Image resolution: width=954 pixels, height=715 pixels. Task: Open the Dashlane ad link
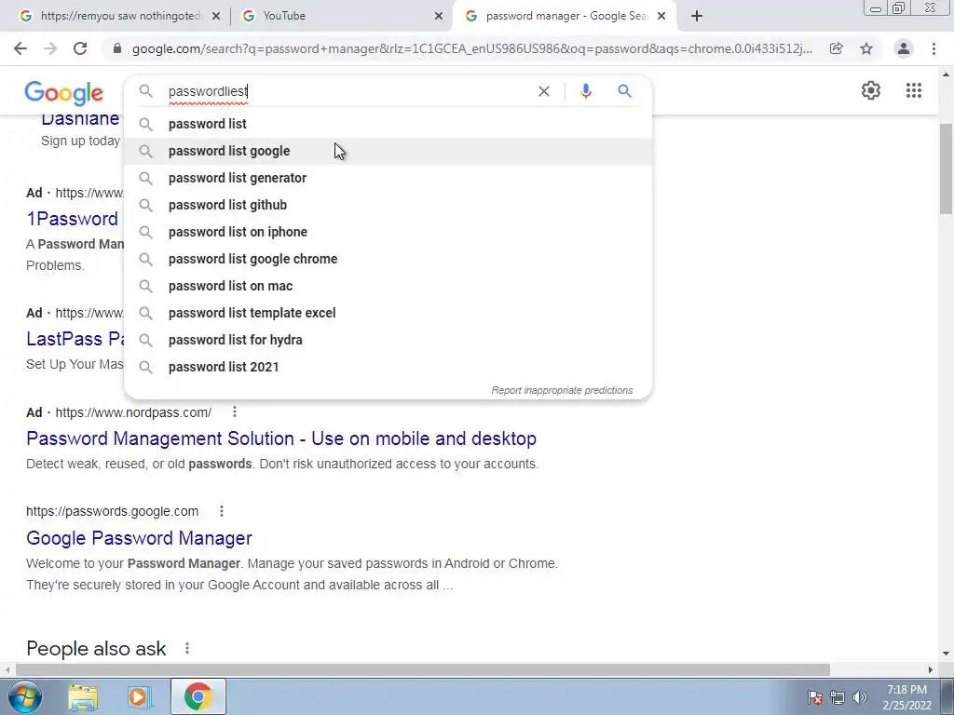[80, 120]
